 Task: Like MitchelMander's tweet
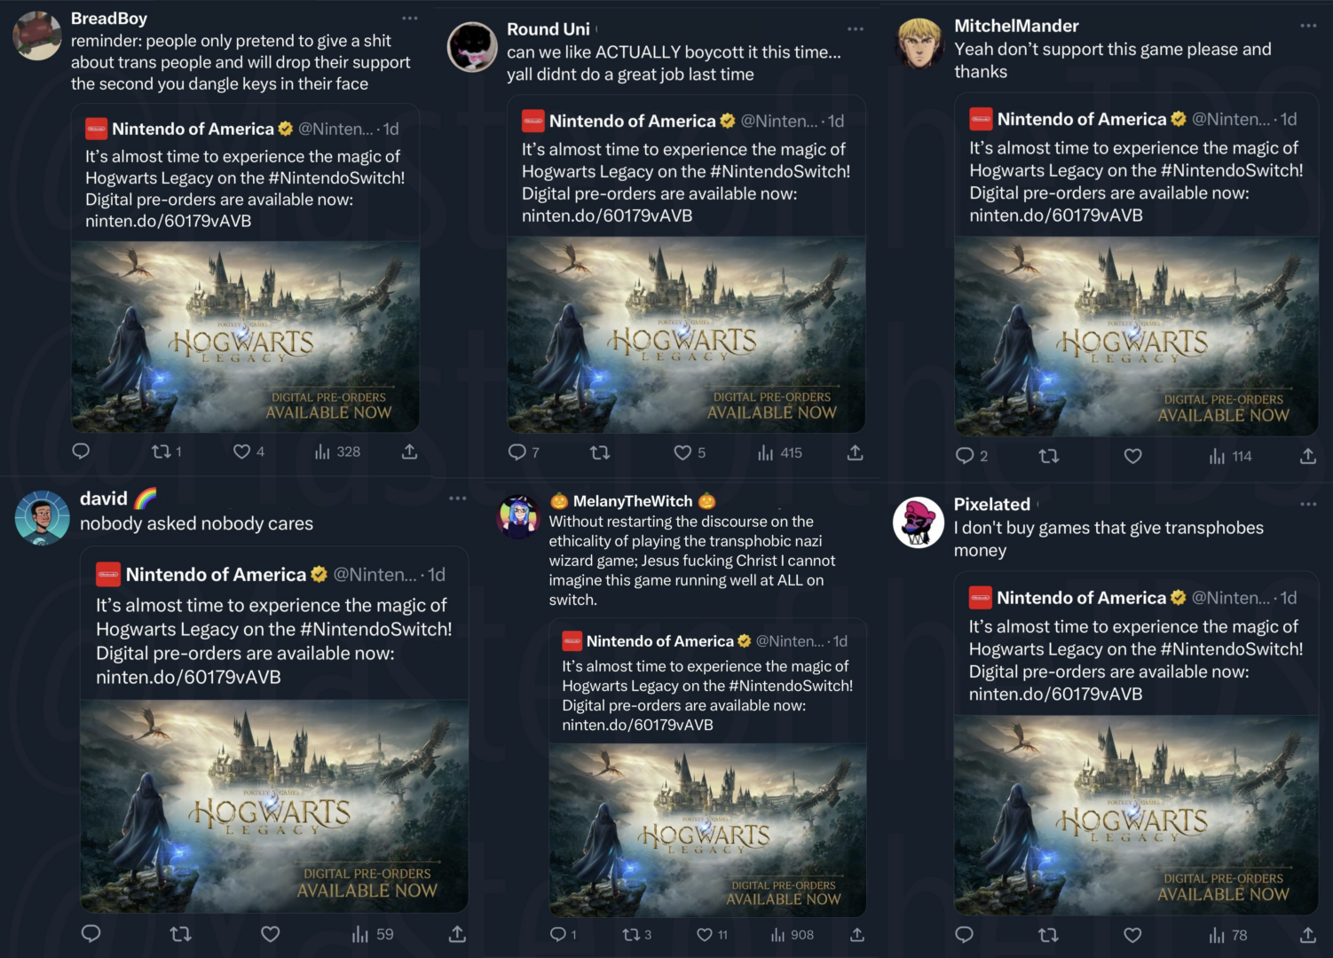pyautogui.click(x=1132, y=456)
